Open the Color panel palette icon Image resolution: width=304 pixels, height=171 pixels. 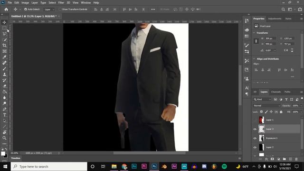click(x=247, y=30)
